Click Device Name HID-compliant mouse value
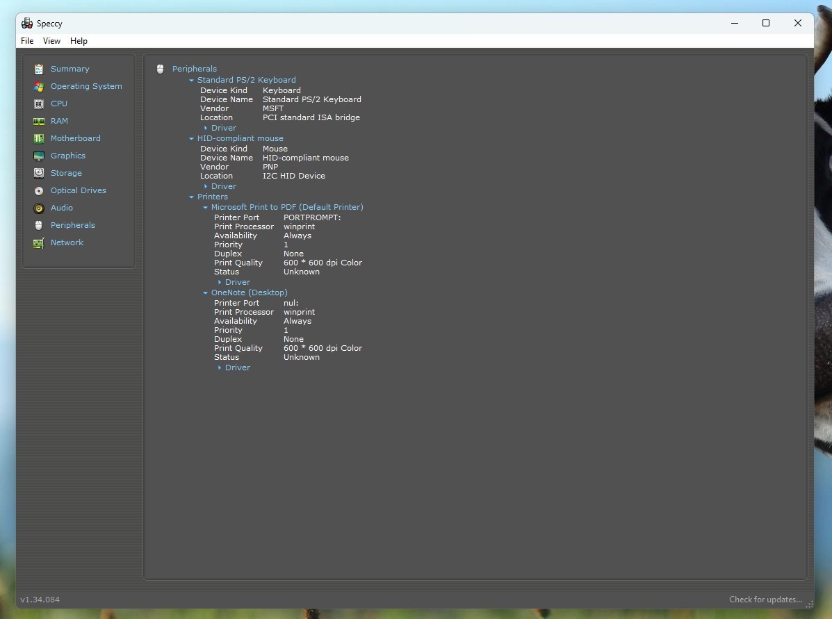Image resolution: width=832 pixels, height=619 pixels. coord(306,158)
